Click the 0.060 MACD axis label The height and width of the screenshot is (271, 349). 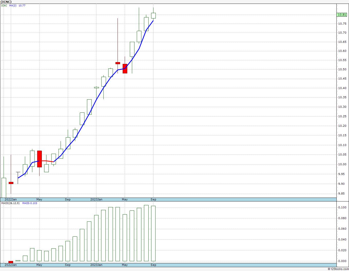[342, 229]
